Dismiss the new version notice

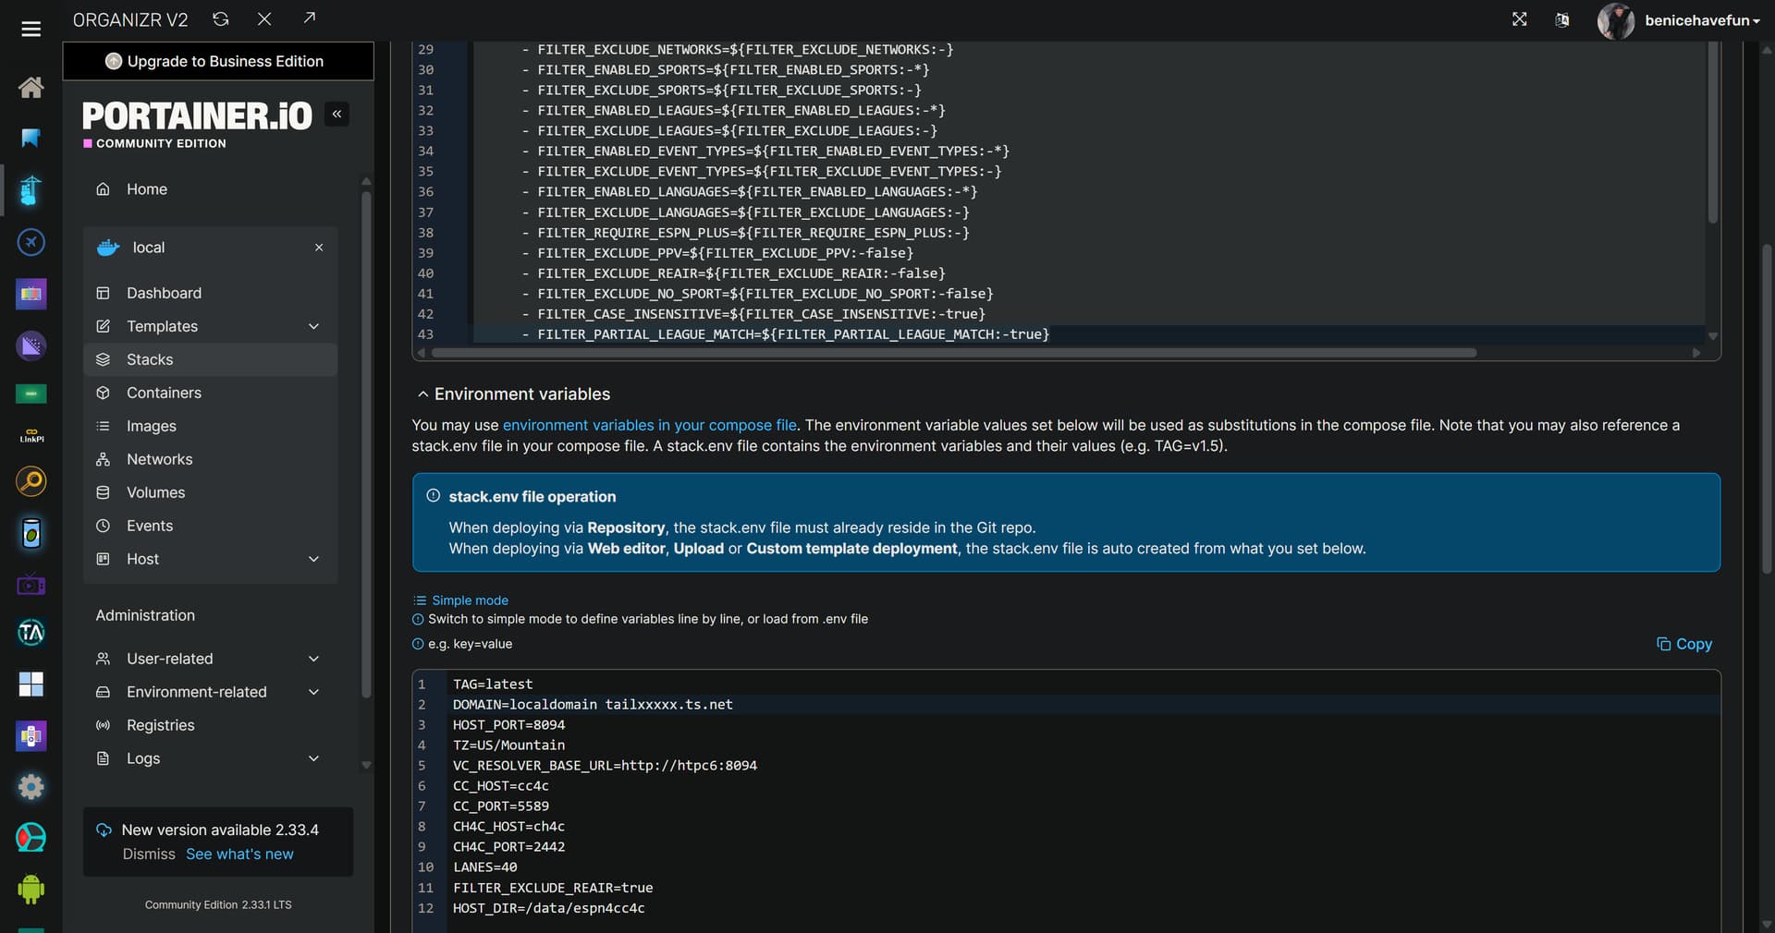pyautogui.click(x=149, y=854)
